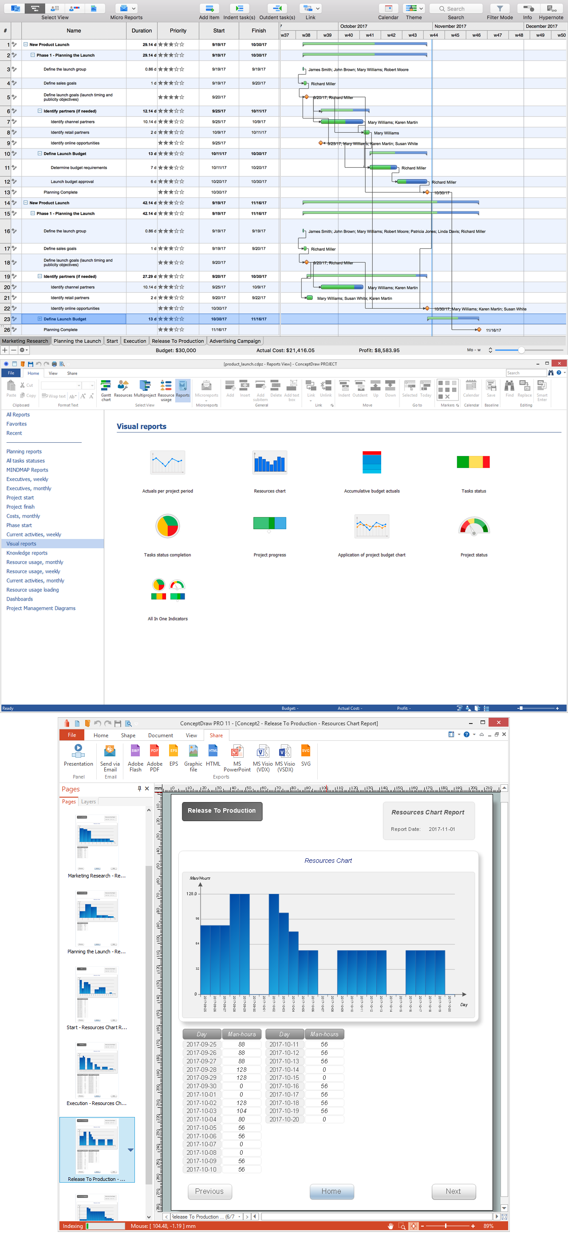Screen dimensions: 568x1239
Task: Expand row 23 Define Launch Budget
Action: [x=40, y=319]
